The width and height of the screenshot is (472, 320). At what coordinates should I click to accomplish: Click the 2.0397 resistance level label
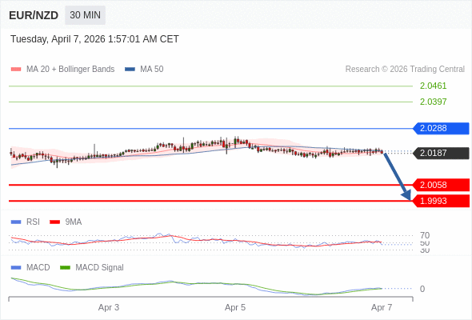point(433,102)
